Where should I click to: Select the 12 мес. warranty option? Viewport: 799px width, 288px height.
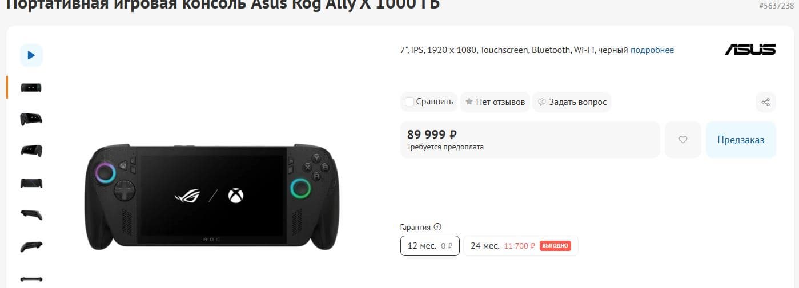[429, 246]
